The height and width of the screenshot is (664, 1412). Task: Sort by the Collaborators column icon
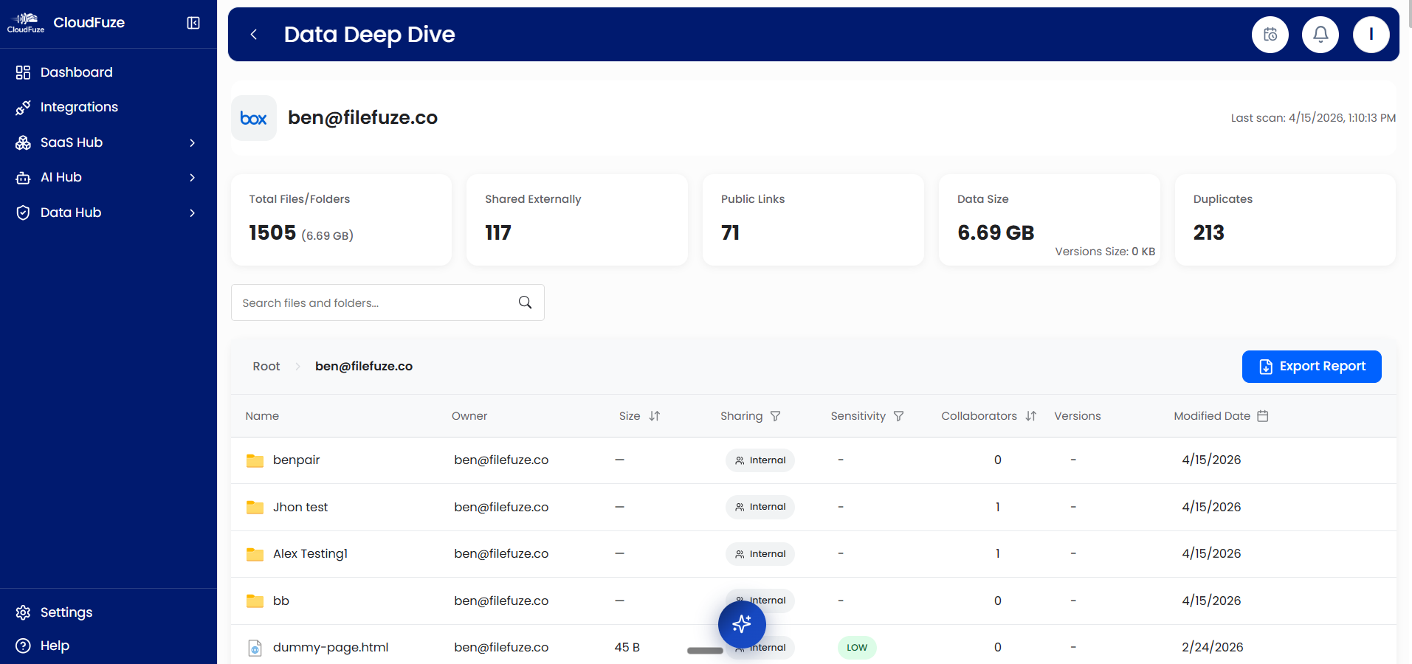pos(1031,415)
